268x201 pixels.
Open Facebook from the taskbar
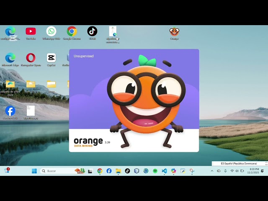109,171
